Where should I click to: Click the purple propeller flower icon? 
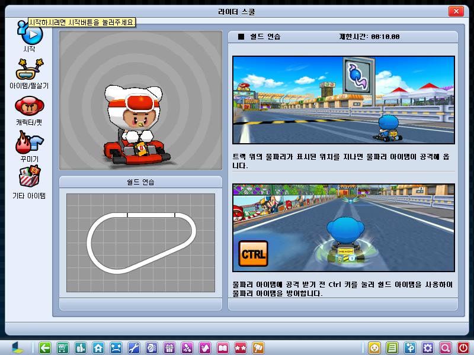pos(187,348)
